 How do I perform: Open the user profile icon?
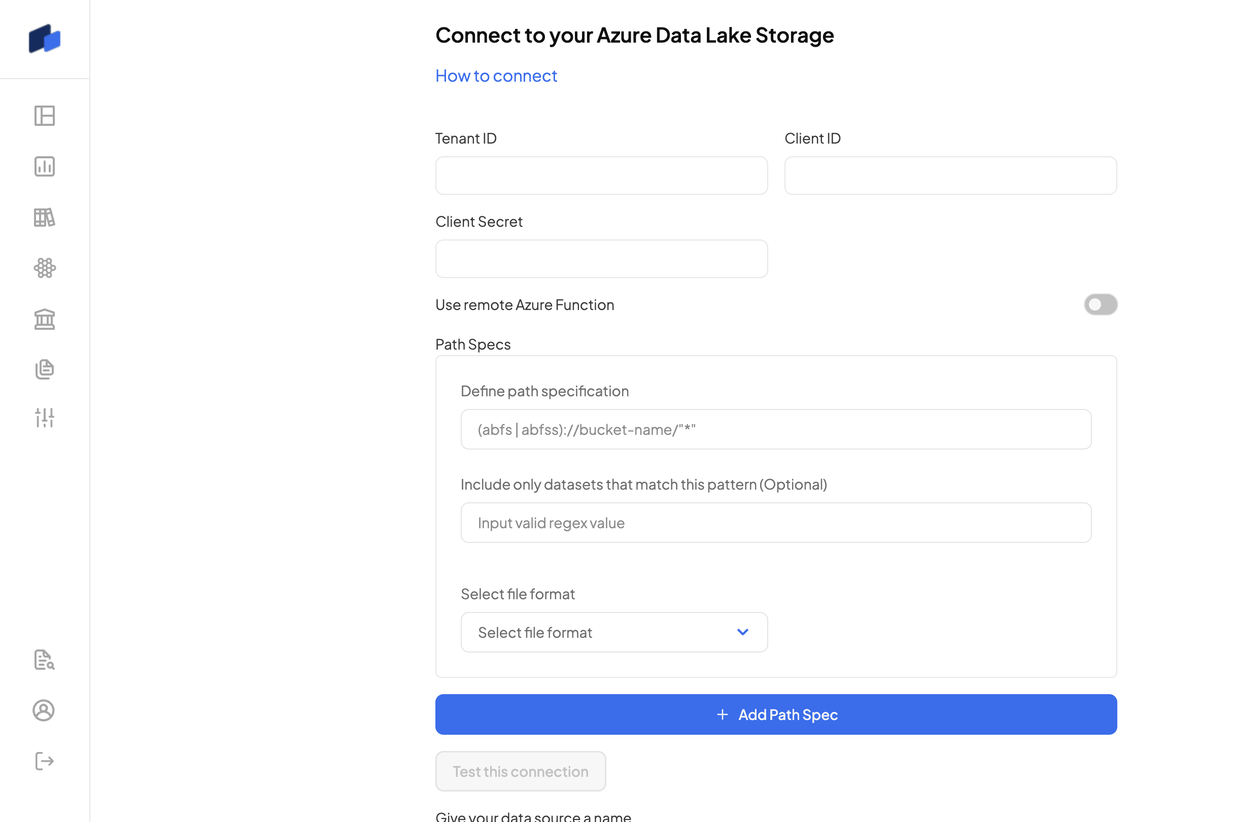pos(44,710)
